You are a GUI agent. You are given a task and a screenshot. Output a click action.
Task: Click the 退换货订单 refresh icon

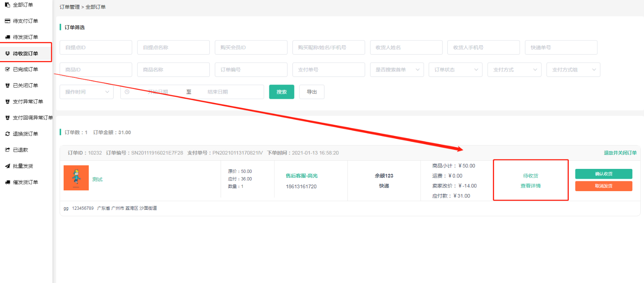pyautogui.click(x=7, y=134)
